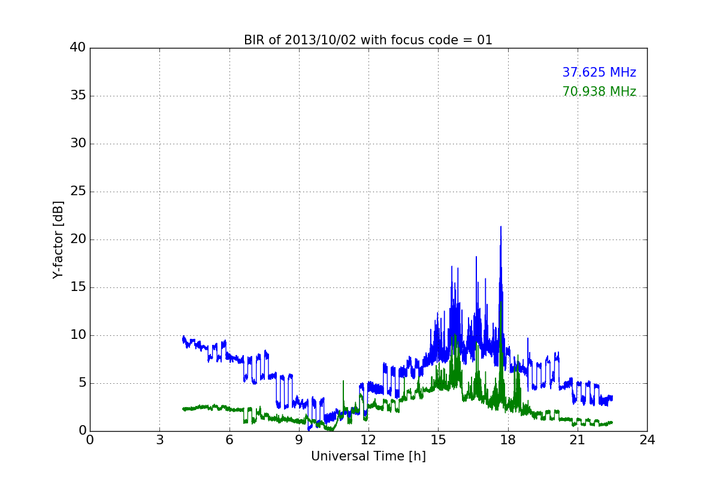Click the x-axis tick label '18'
Screen dimensions: 719x479
(x=507, y=440)
